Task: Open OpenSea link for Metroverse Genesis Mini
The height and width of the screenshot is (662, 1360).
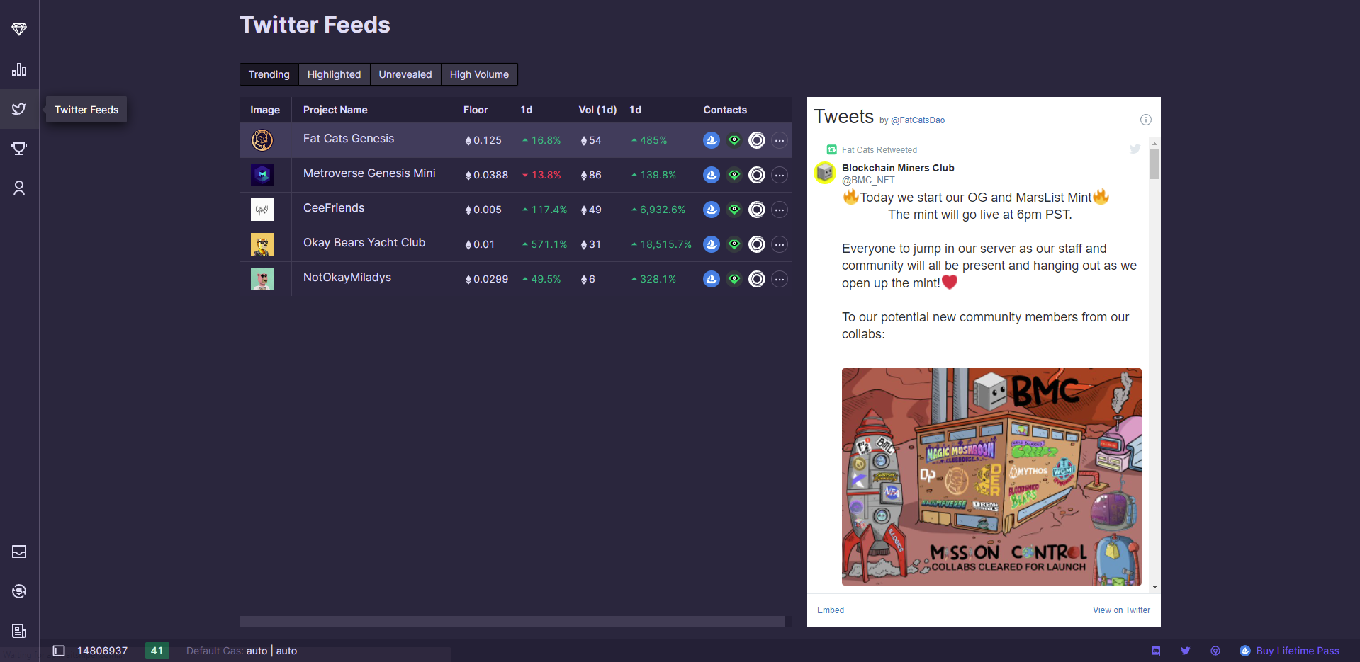Action: (712, 175)
